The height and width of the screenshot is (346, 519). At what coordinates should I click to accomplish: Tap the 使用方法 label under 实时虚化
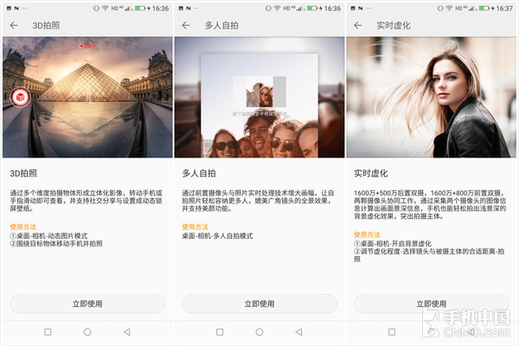(x=367, y=234)
